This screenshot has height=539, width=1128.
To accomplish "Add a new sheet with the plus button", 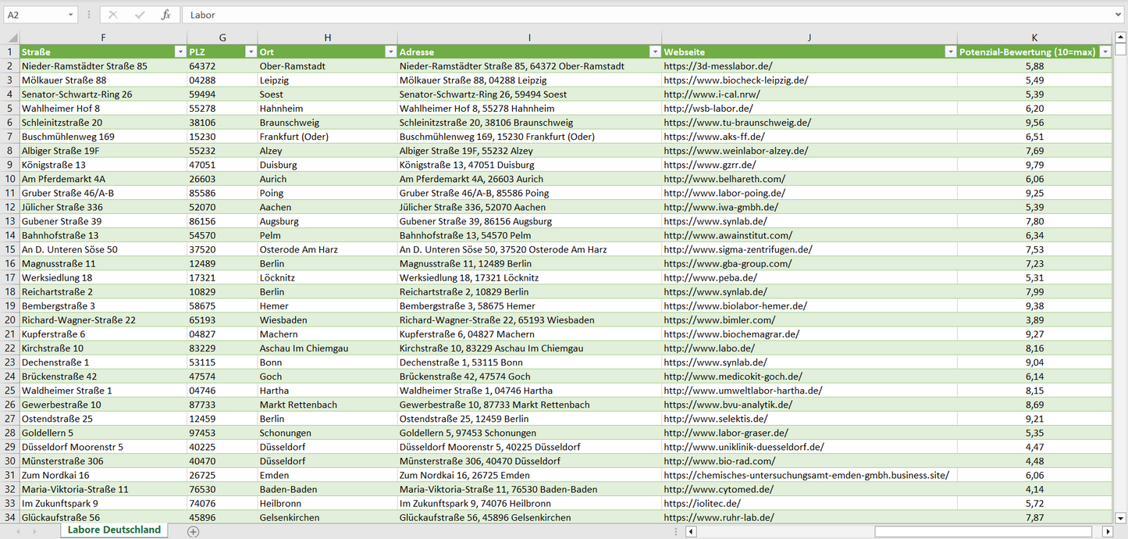I will click(x=194, y=531).
